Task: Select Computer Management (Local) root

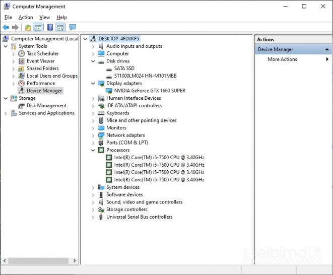Action: pos(45,39)
